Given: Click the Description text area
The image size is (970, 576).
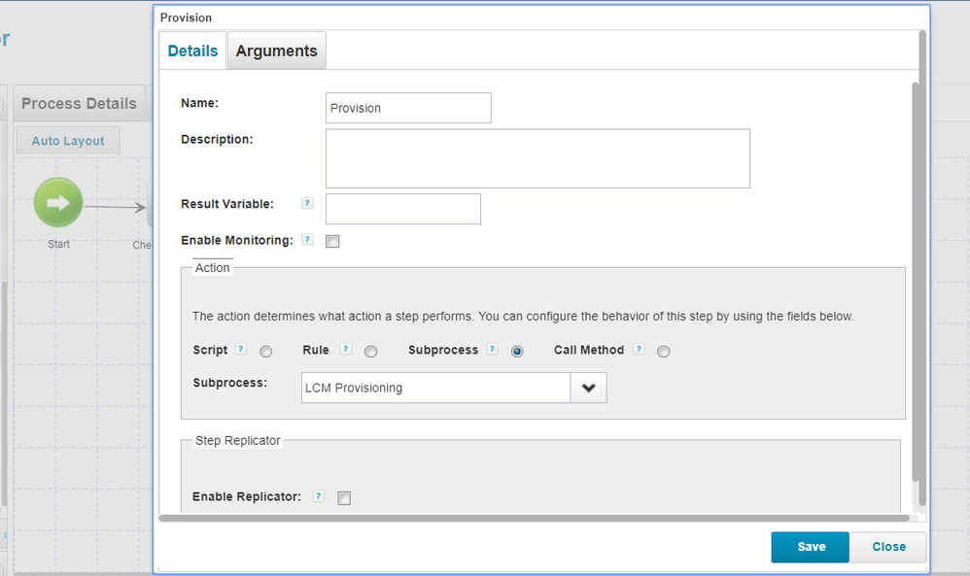Looking at the screenshot, I should pyautogui.click(x=537, y=158).
